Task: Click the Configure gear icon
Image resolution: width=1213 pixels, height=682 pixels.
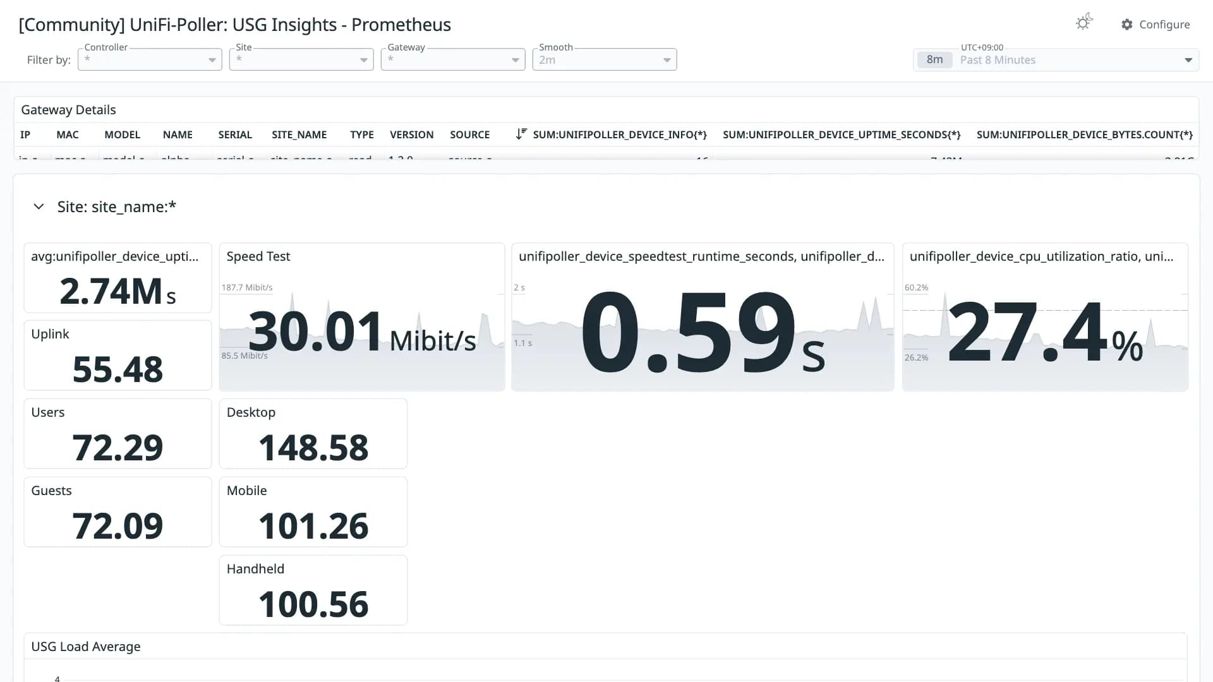Action: (x=1127, y=24)
